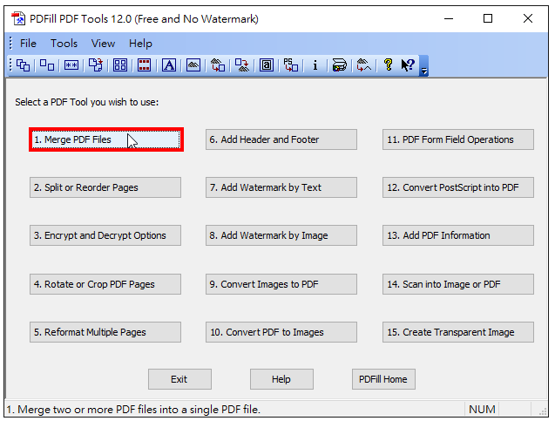Choose 2. Split or Reorder Pages
The width and height of the screenshot is (555, 421).
click(x=105, y=187)
